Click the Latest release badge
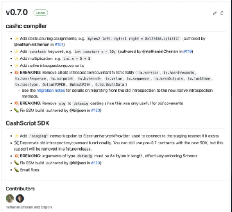 (41, 13)
